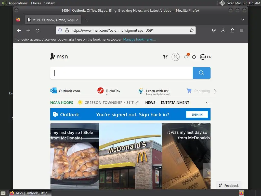Bookmark this page with star icon
261x196 pixels.
point(192,30)
